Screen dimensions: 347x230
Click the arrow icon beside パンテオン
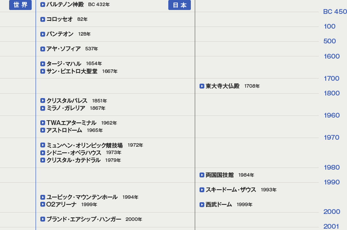point(43,34)
